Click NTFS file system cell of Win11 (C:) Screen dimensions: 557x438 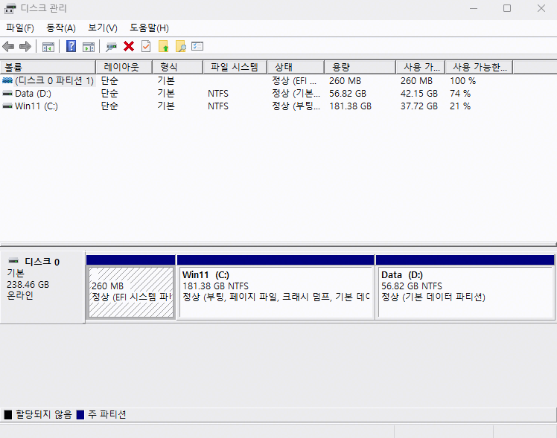pos(218,106)
